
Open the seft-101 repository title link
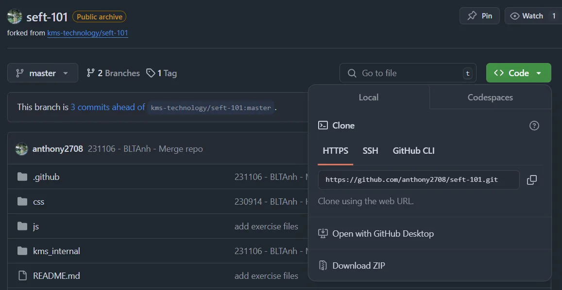click(x=47, y=17)
